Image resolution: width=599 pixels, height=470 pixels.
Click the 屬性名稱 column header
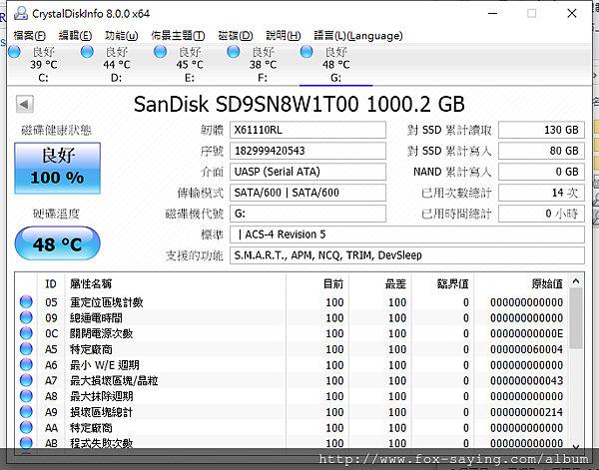coord(176,283)
